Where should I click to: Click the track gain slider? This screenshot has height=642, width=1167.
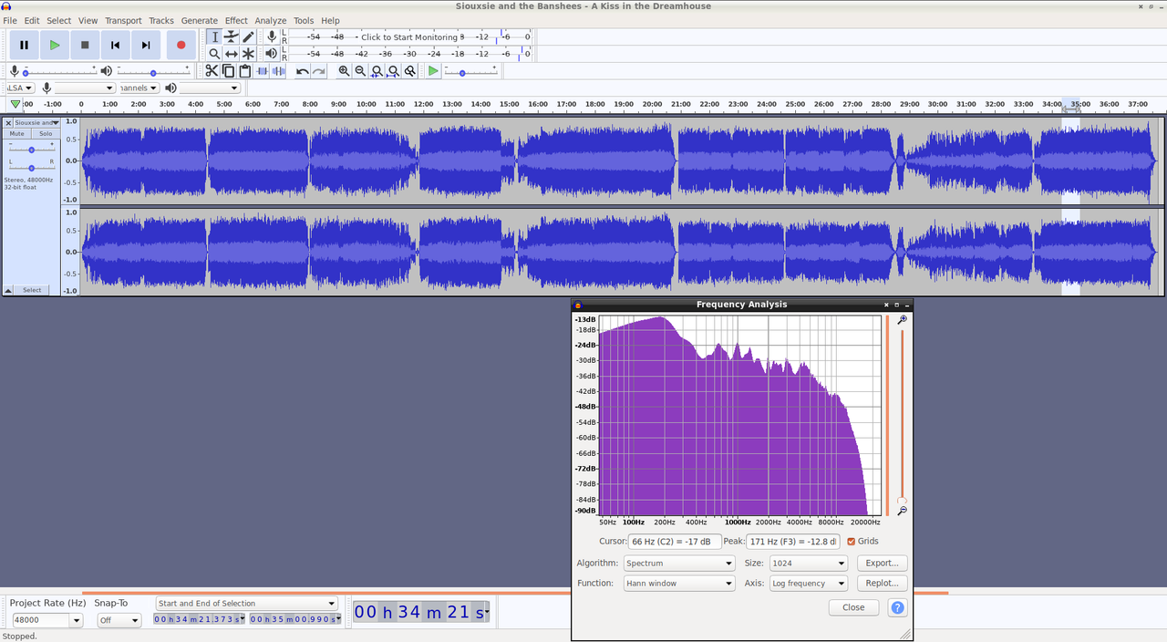point(31,150)
